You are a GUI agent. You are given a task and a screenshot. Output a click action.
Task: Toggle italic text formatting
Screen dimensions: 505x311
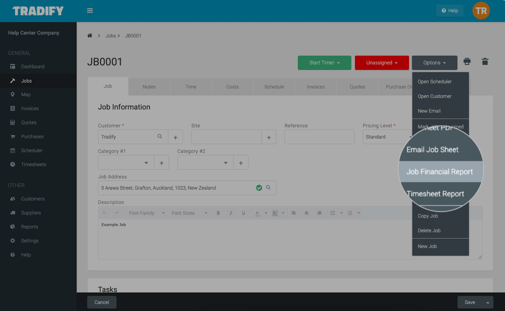coord(231,213)
